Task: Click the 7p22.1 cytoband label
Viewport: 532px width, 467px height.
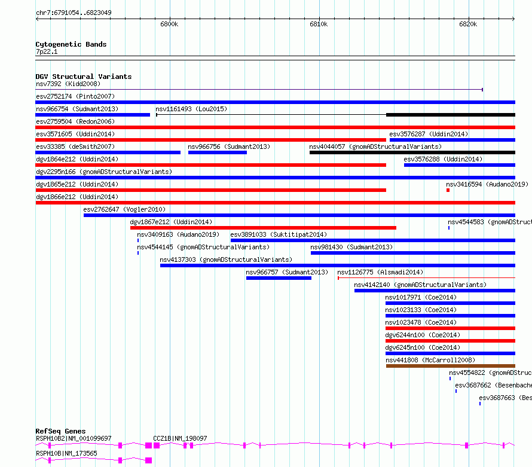Action: pyautogui.click(x=47, y=51)
